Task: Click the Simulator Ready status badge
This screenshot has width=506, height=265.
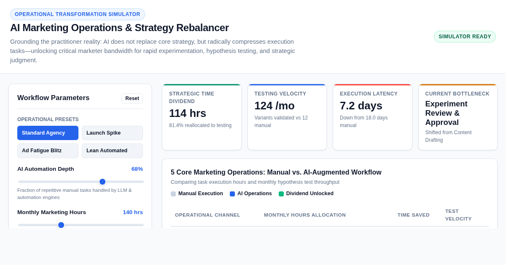Action: pos(465,37)
